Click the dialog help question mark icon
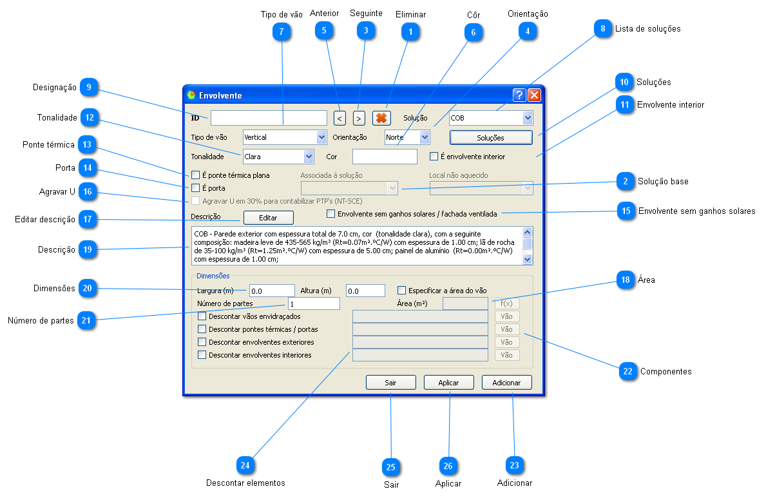 [x=519, y=95]
